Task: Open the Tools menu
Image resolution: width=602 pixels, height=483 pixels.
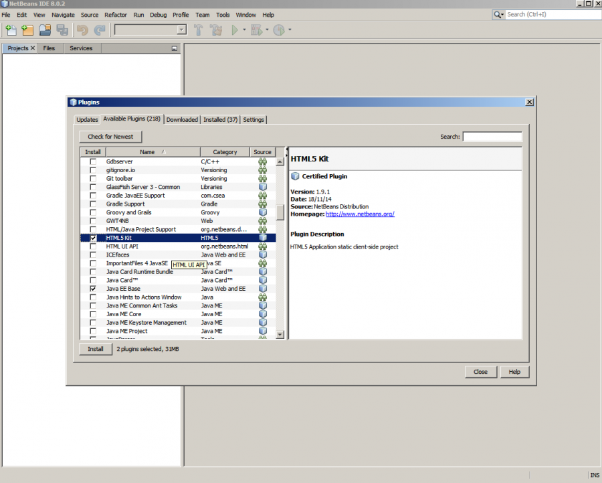Action: pyautogui.click(x=223, y=14)
